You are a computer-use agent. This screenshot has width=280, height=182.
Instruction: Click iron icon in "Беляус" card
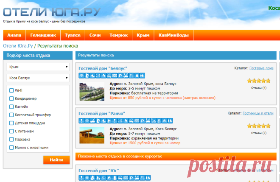point(87,76)
